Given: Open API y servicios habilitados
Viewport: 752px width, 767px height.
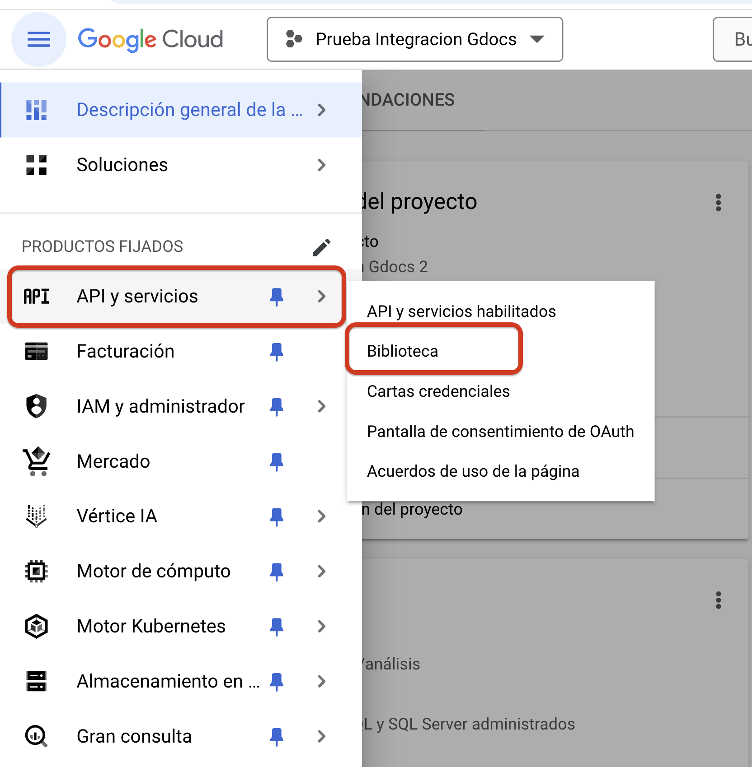Looking at the screenshot, I should pos(461,311).
